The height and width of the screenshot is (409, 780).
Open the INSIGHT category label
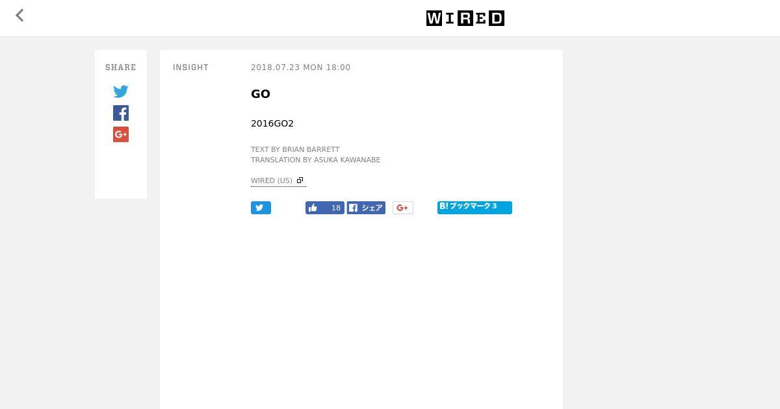[x=191, y=68]
